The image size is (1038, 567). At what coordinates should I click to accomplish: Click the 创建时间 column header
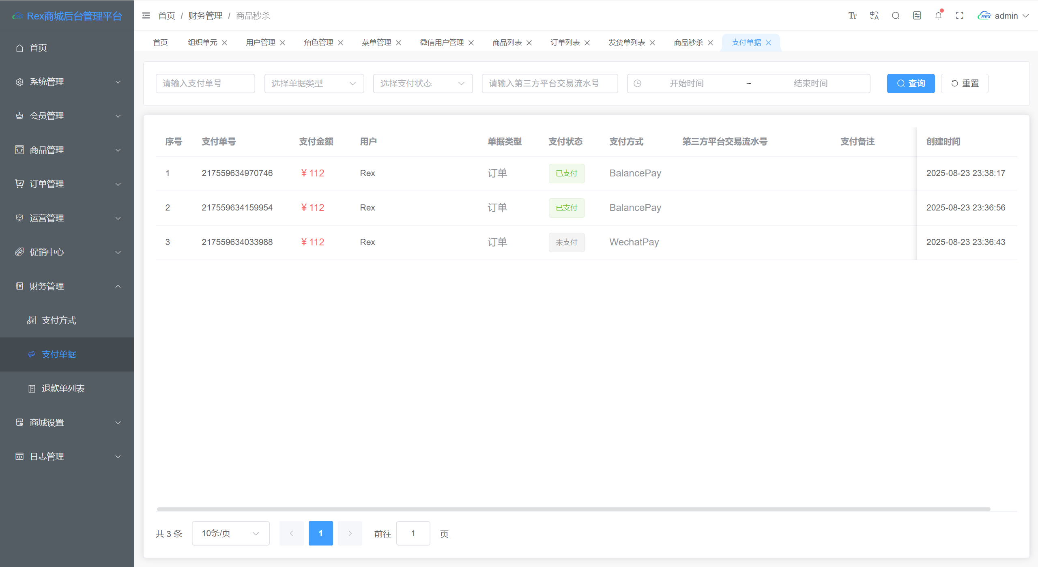coord(943,142)
